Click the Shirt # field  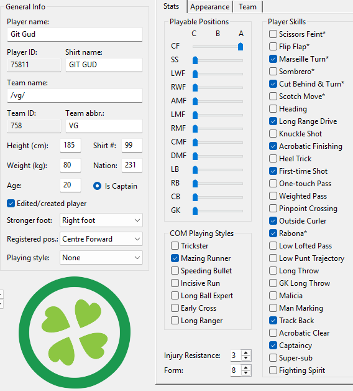[x=132, y=145]
